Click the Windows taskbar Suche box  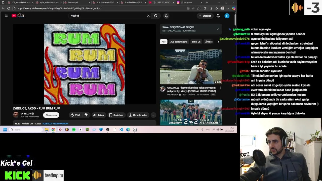click(x=26, y=129)
